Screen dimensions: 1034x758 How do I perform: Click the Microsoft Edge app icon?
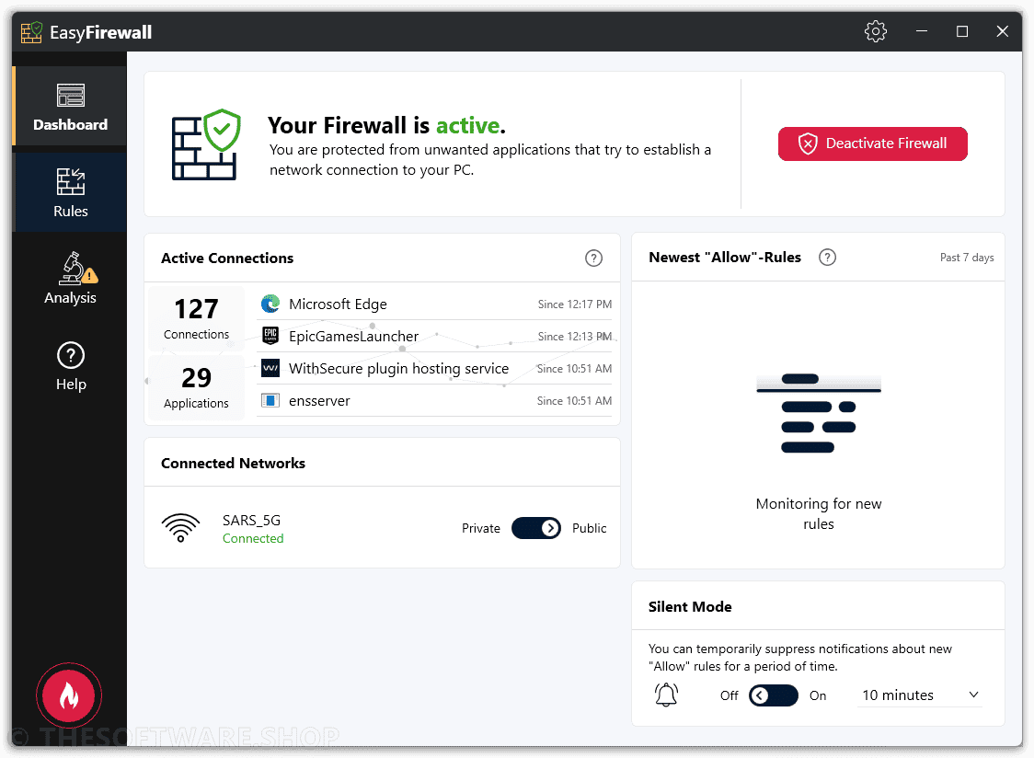pos(270,304)
